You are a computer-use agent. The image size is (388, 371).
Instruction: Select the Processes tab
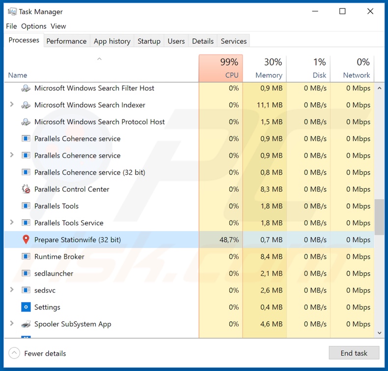24,40
